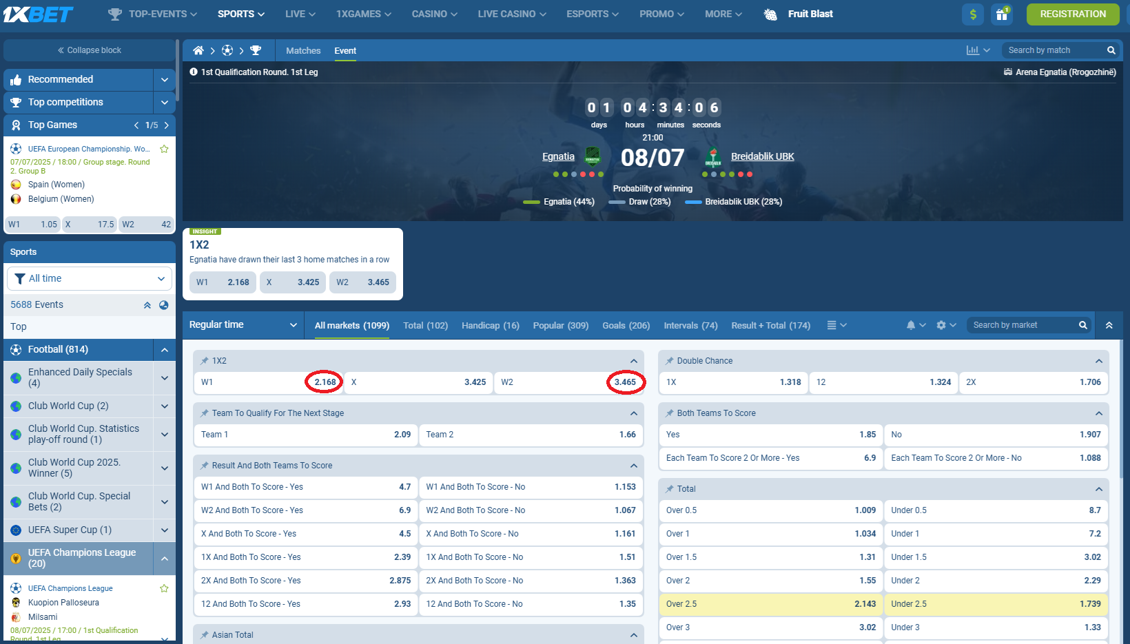The height and width of the screenshot is (644, 1130).
Task: Expand the Recommended section
Action: [165, 80]
